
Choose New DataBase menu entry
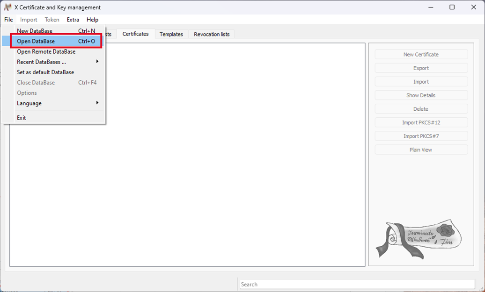(x=35, y=31)
